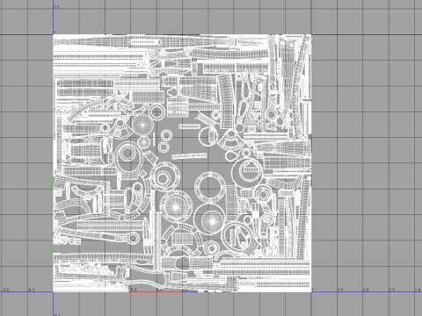Screen dimensions: 422x316
Task: Click the red highlighted segment on the U axis
Action: pyautogui.click(x=156, y=291)
